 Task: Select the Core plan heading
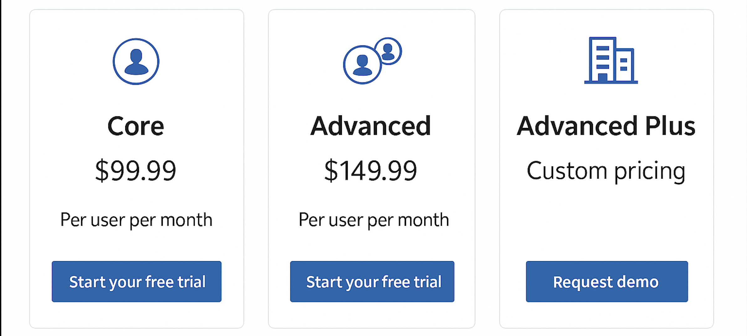[136, 126]
